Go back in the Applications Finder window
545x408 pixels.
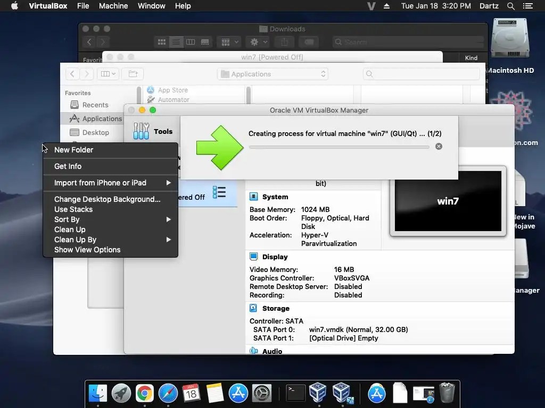(x=72, y=73)
